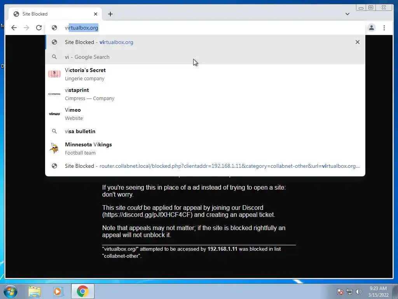
Task: Open Windows Explorer from the taskbar
Action: tap(35, 291)
